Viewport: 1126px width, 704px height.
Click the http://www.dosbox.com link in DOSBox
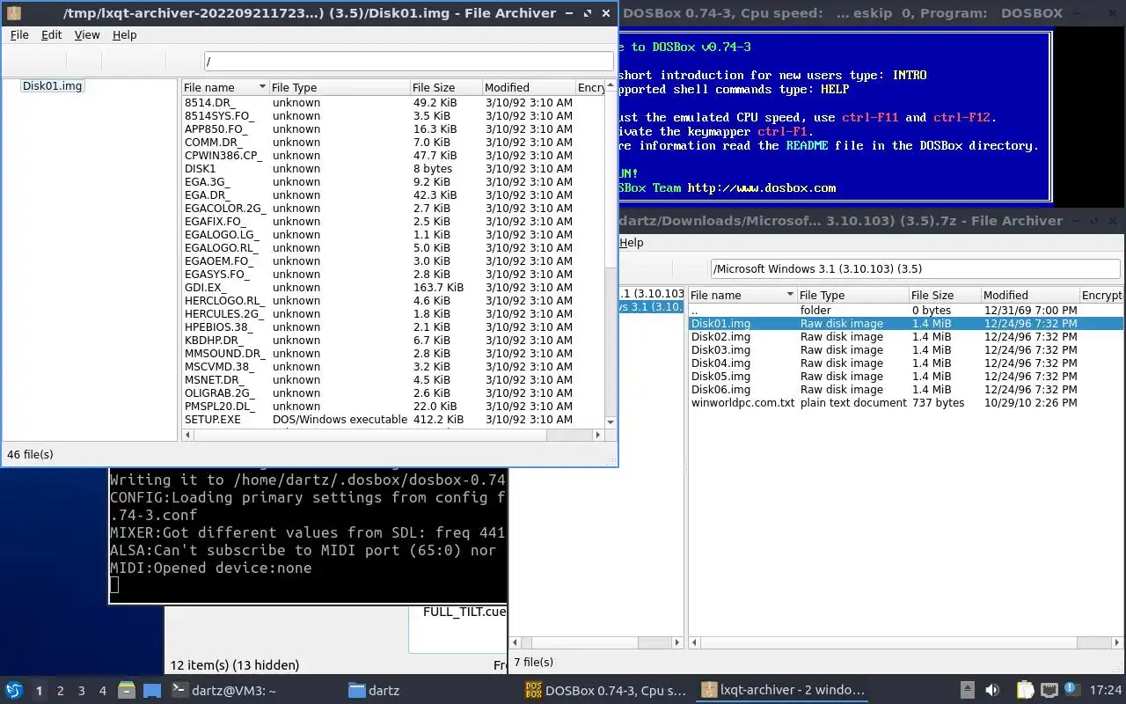(x=761, y=187)
